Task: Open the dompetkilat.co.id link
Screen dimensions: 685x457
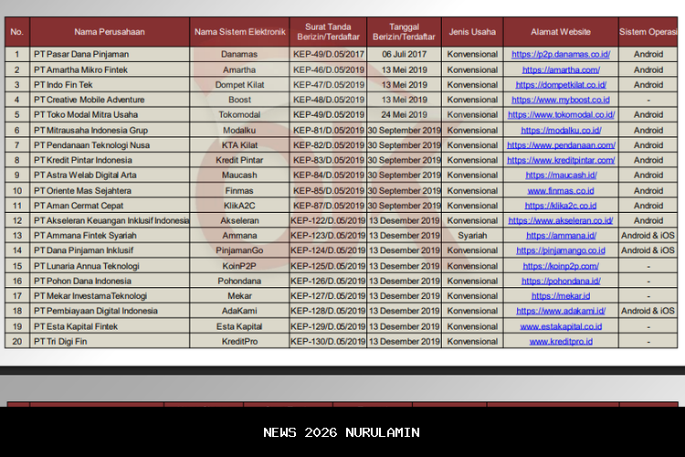Action: [561, 85]
